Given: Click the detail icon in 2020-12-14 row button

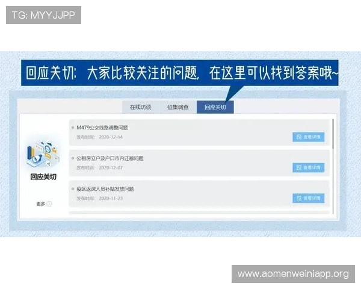Looking at the screenshot, I should point(299,137).
